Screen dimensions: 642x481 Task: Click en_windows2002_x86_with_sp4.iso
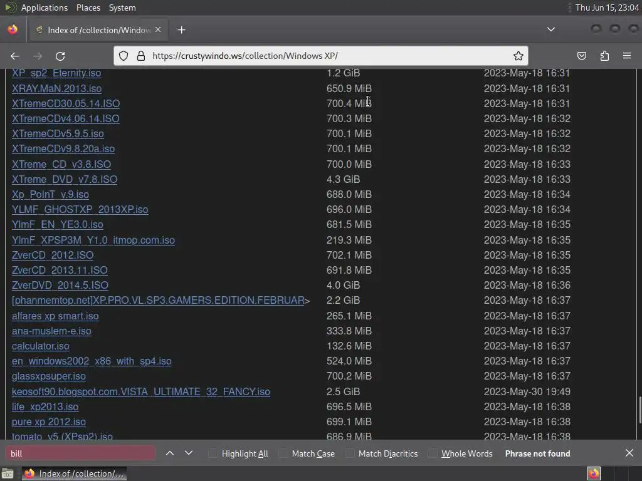pyautogui.click(x=92, y=361)
